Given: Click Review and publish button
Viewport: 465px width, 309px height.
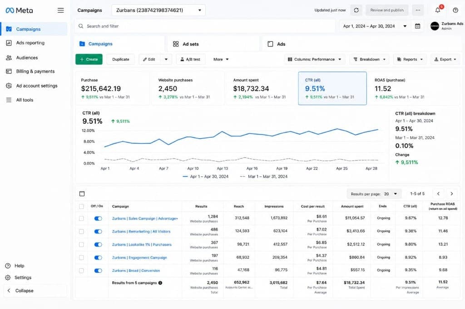Looking at the screenshot, I should point(387,10).
